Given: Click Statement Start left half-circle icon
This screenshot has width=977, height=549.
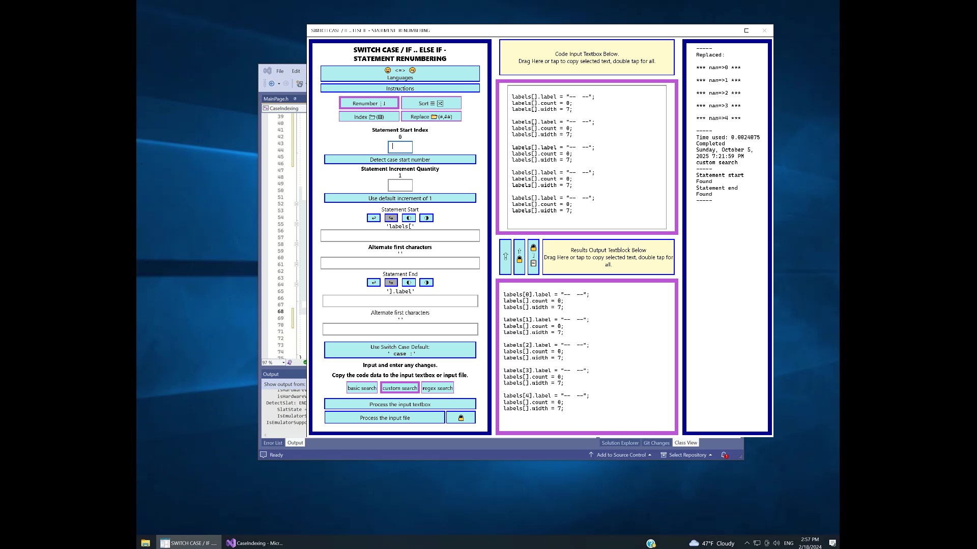Looking at the screenshot, I should coord(409,218).
